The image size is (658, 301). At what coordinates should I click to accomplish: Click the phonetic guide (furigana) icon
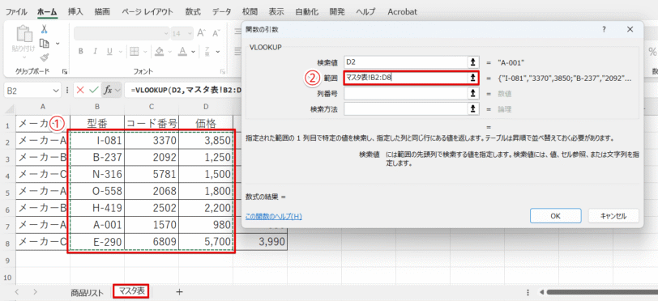click(x=207, y=52)
